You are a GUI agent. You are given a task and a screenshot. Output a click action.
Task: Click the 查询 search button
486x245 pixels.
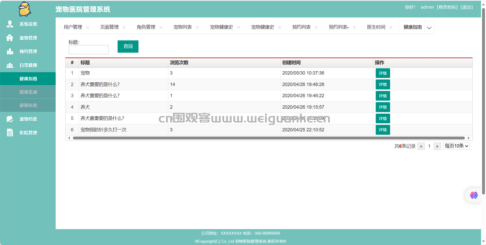tap(128, 46)
